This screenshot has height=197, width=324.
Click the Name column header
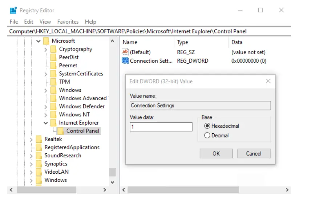[147, 42]
